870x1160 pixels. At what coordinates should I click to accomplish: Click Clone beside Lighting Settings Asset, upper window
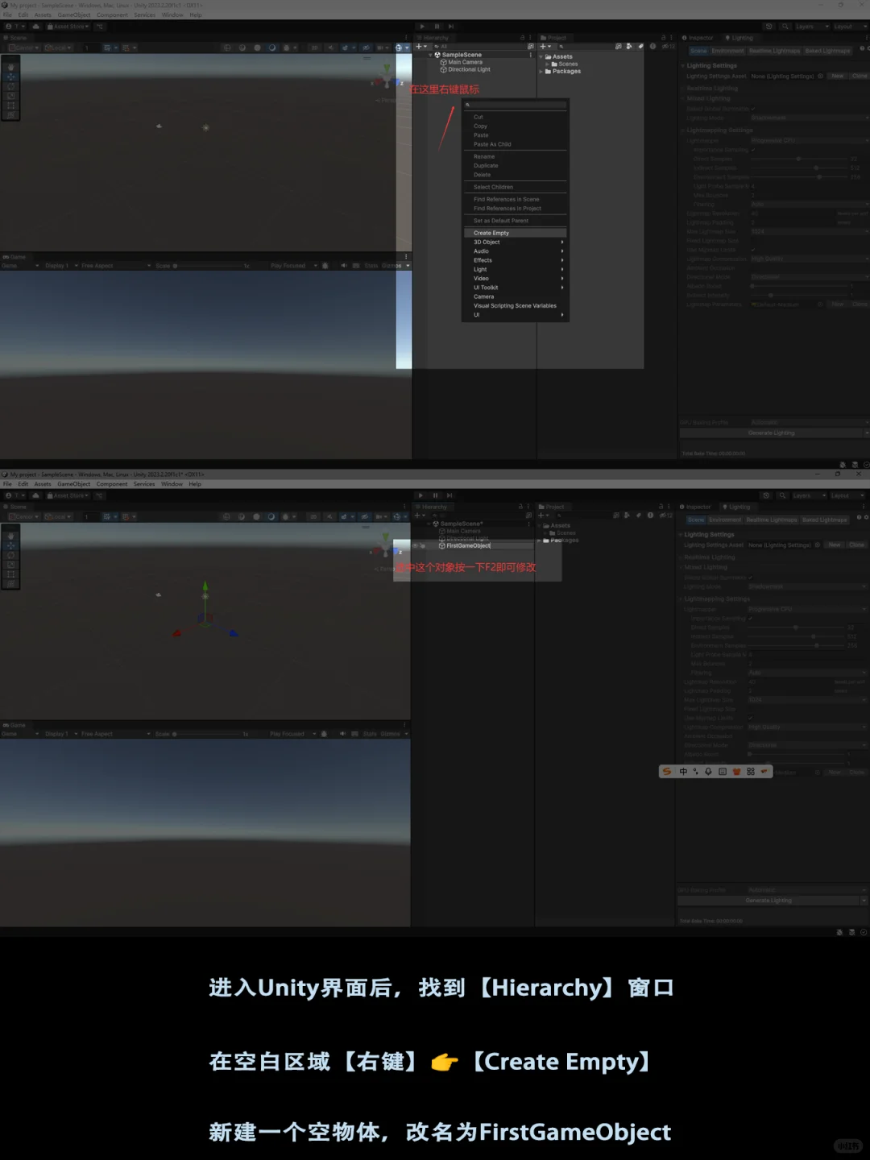pos(860,77)
